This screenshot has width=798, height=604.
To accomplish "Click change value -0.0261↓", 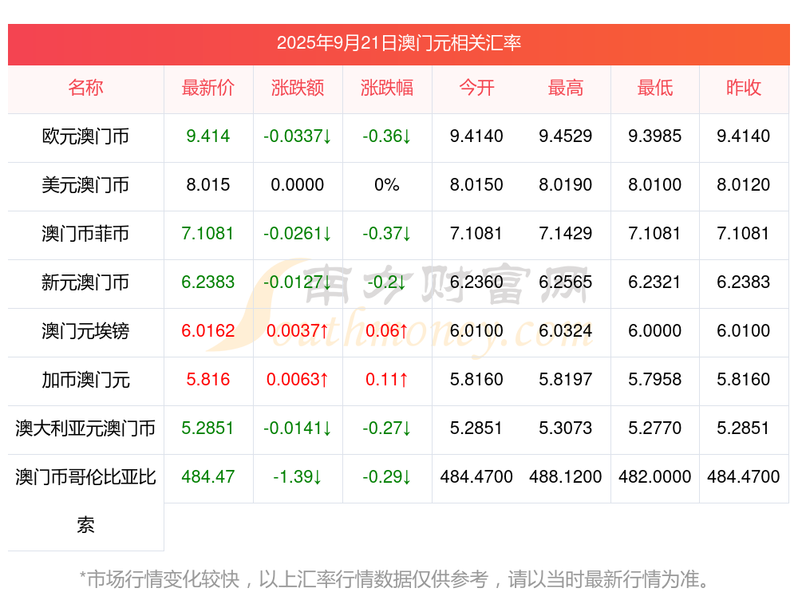I will click(297, 234).
